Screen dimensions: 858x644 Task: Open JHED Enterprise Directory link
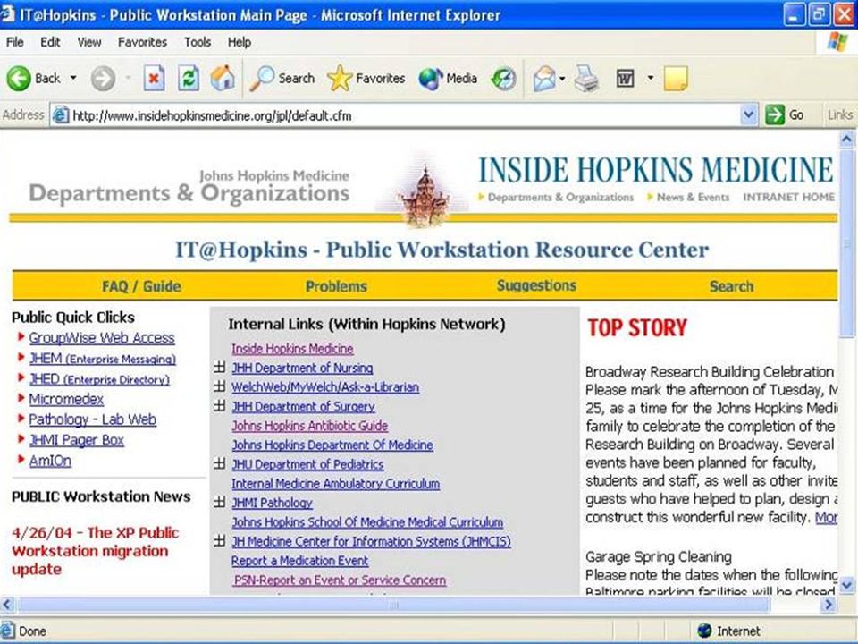click(x=99, y=379)
